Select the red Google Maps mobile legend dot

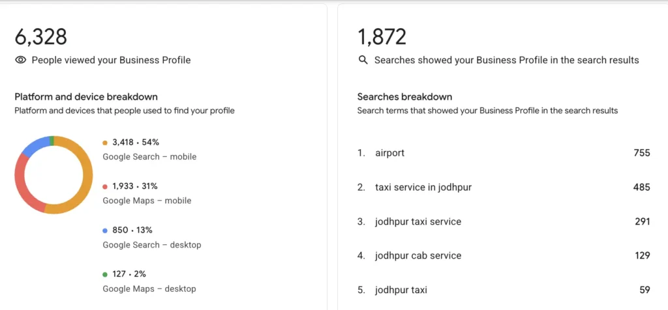pyautogui.click(x=105, y=186)
